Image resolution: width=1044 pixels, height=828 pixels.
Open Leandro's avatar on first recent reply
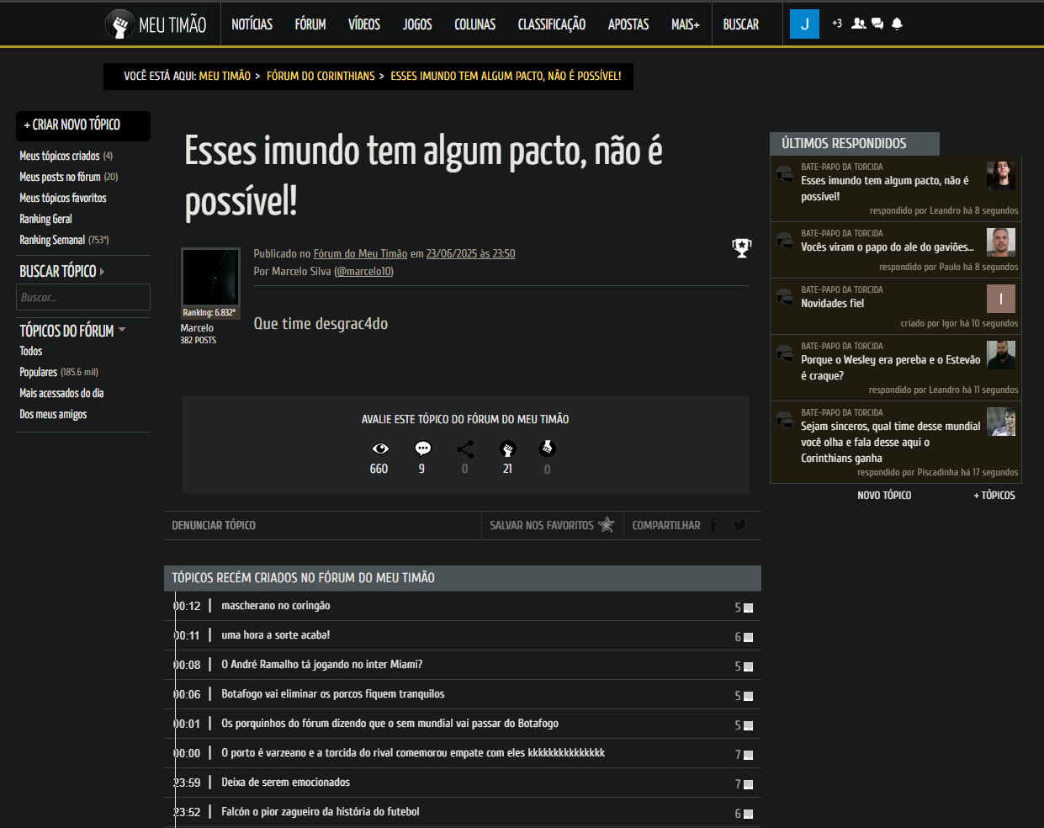point(1001,176)
